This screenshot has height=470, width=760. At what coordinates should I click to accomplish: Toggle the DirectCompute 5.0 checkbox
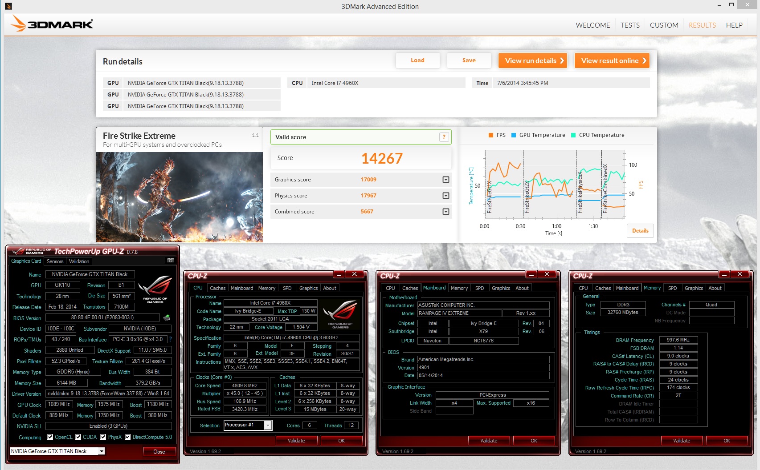point(128,437)
